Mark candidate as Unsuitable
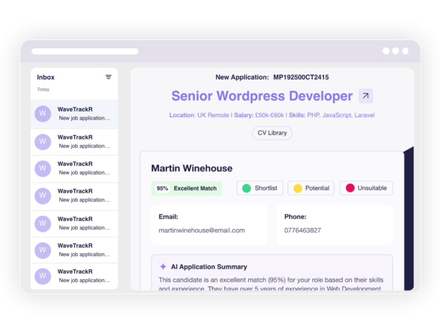 [x=366, y=188]
